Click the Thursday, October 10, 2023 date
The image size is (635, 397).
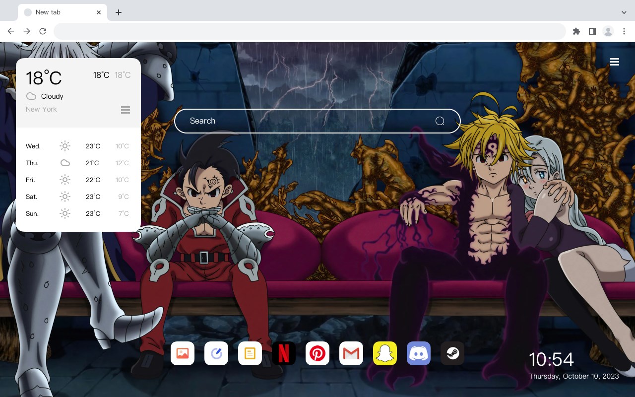[x=574, y=376]
